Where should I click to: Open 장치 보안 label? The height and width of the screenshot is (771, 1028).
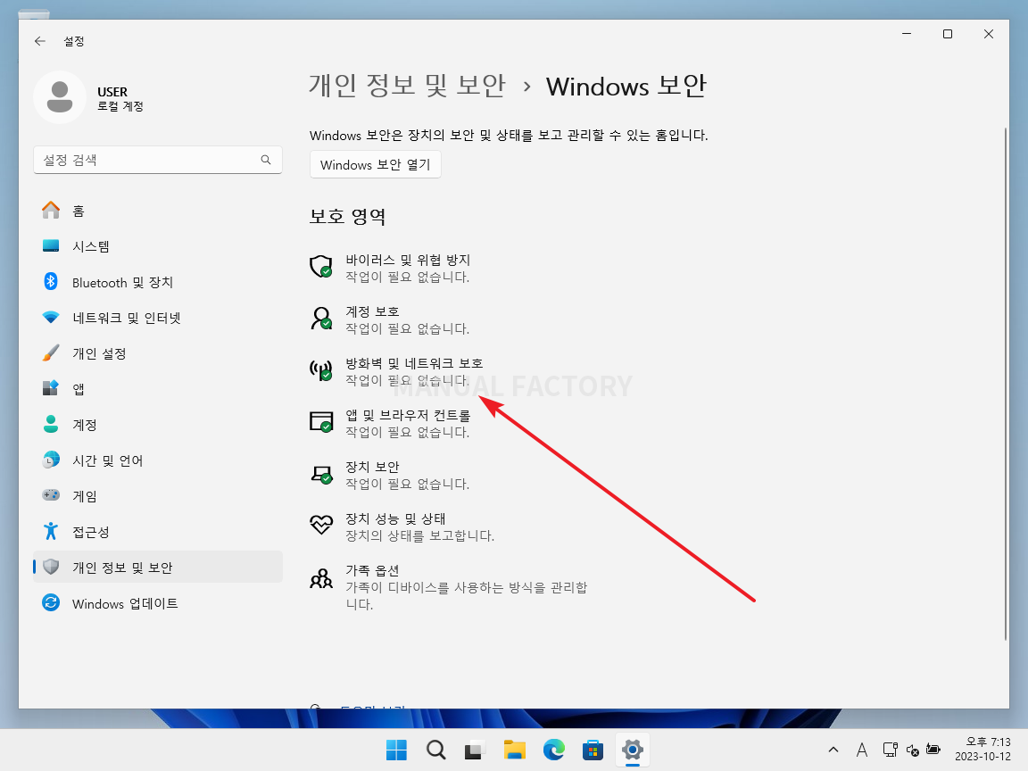372,468
